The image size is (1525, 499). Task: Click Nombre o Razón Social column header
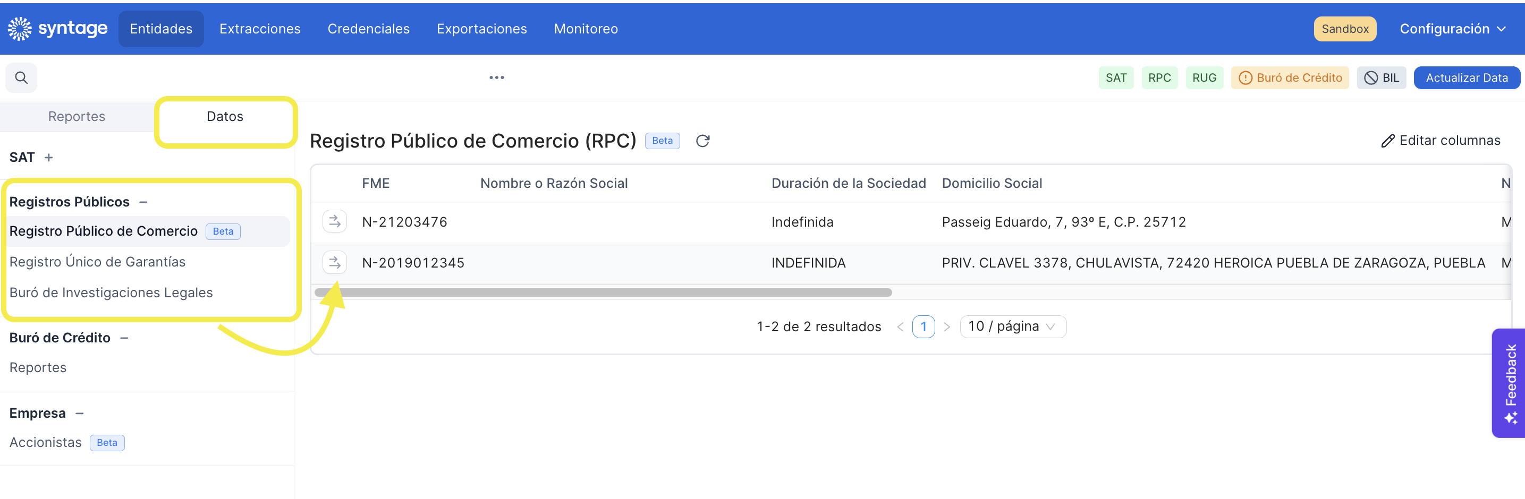pos(554,184)
